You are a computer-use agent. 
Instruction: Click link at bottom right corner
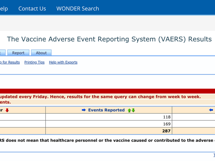(x=213, y=155)
